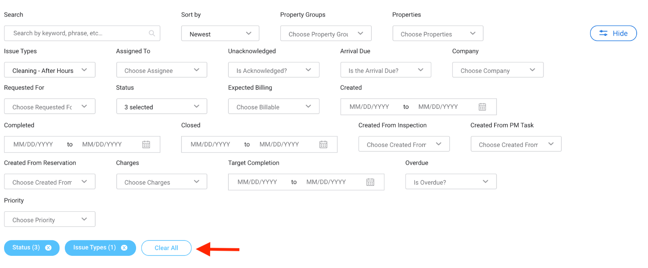Expand the Cleaning - After Hours issue type dropdown
Image resolution: width=648 pixels, height=268 pixels.
50,70
